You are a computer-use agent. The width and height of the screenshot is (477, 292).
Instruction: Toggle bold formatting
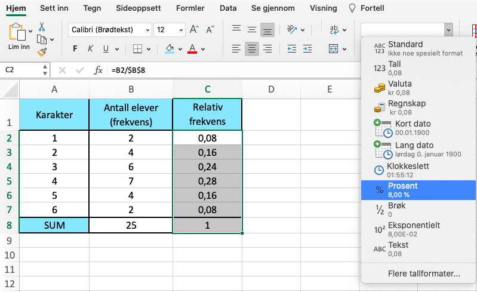pyautogui.click(x=75, y=49)
